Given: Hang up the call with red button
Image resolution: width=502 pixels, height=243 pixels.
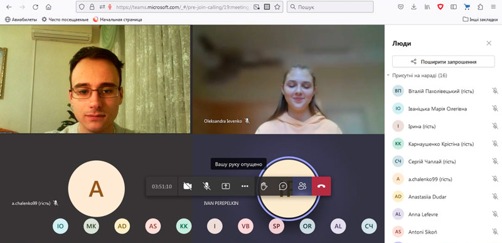Looking at the screenshot, I should point(321,186).
